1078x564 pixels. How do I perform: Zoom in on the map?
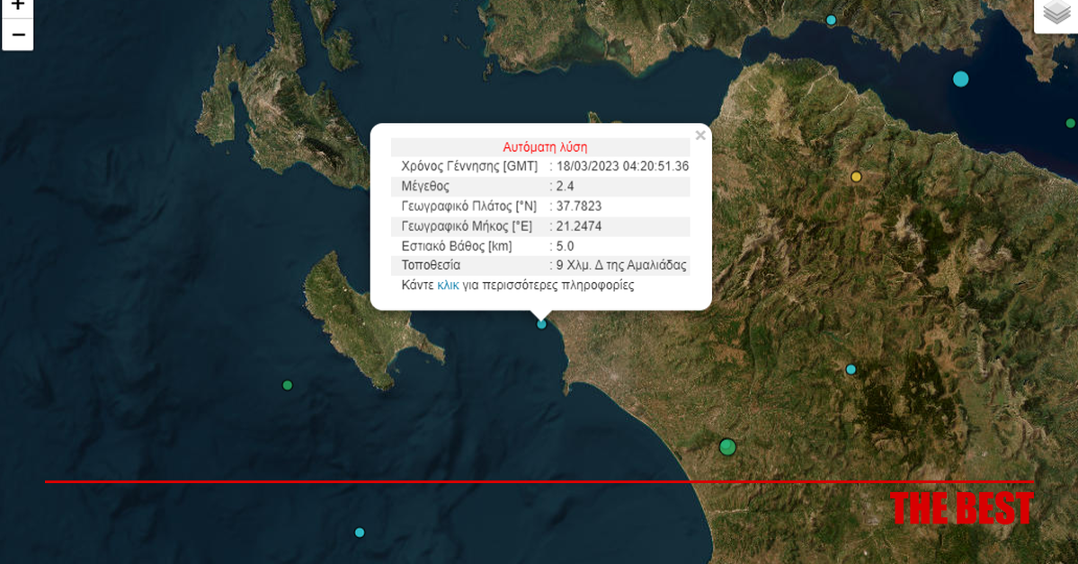[17, 5]
